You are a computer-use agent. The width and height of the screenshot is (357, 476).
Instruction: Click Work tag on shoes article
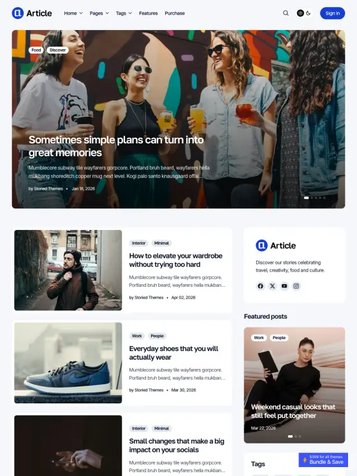pyautogui.click(x=136, y=336)
